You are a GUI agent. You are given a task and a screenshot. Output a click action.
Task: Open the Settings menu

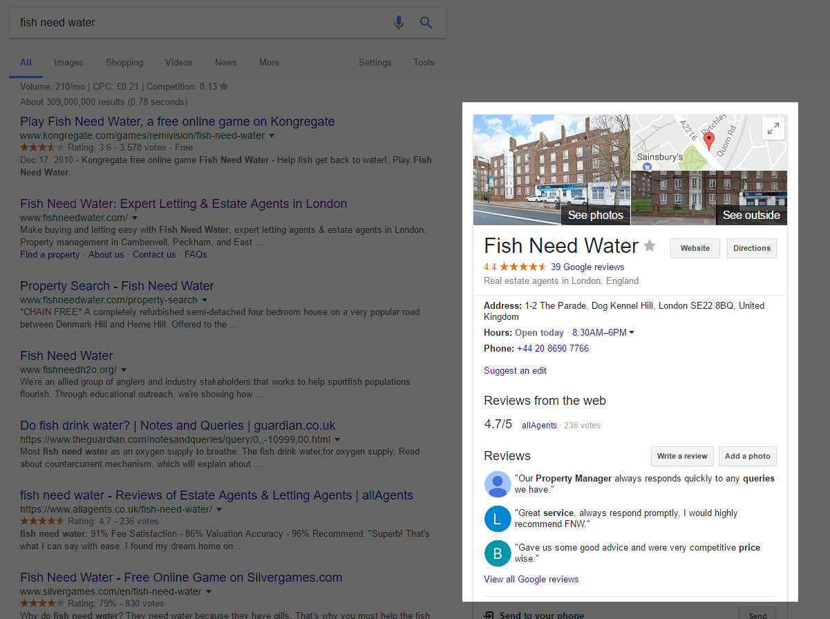[375, 62]
